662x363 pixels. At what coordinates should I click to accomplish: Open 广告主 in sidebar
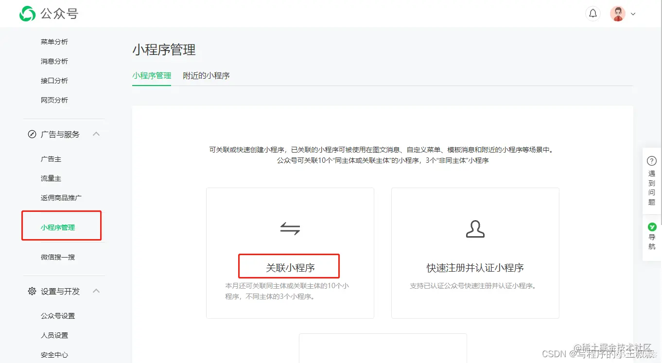51,159
